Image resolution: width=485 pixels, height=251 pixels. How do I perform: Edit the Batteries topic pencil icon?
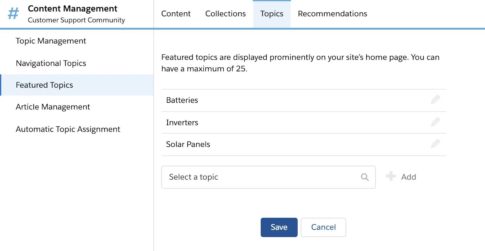[435, 99]
